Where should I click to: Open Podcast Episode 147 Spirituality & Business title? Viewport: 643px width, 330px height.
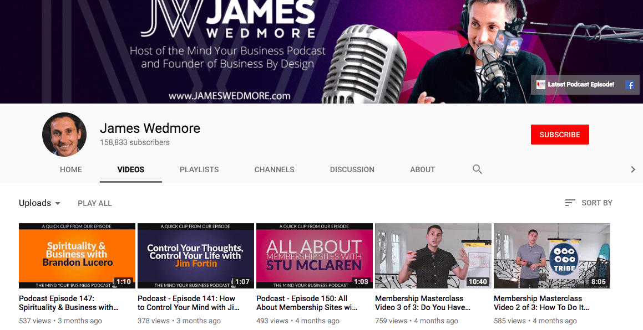coord(69,303)
